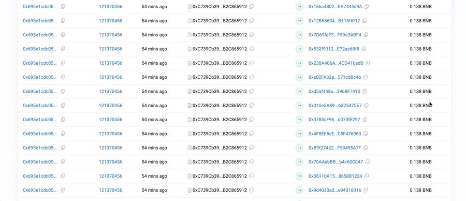The height and width of the screenshot is (201, 466).
Task: Copy the From address in the 0x9d4030a2...e94318016 row
Action: point(252,190)
